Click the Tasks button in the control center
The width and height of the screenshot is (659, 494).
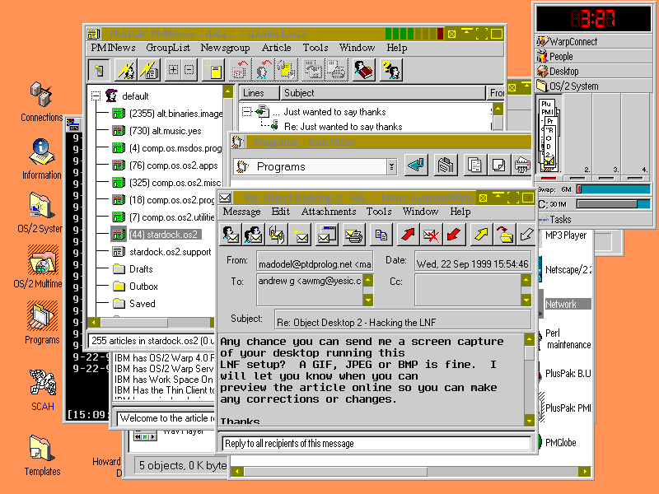coord(594,219)
